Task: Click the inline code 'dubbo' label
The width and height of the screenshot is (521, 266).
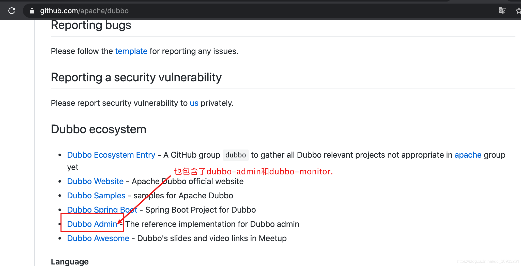Action: click(236, 155)
